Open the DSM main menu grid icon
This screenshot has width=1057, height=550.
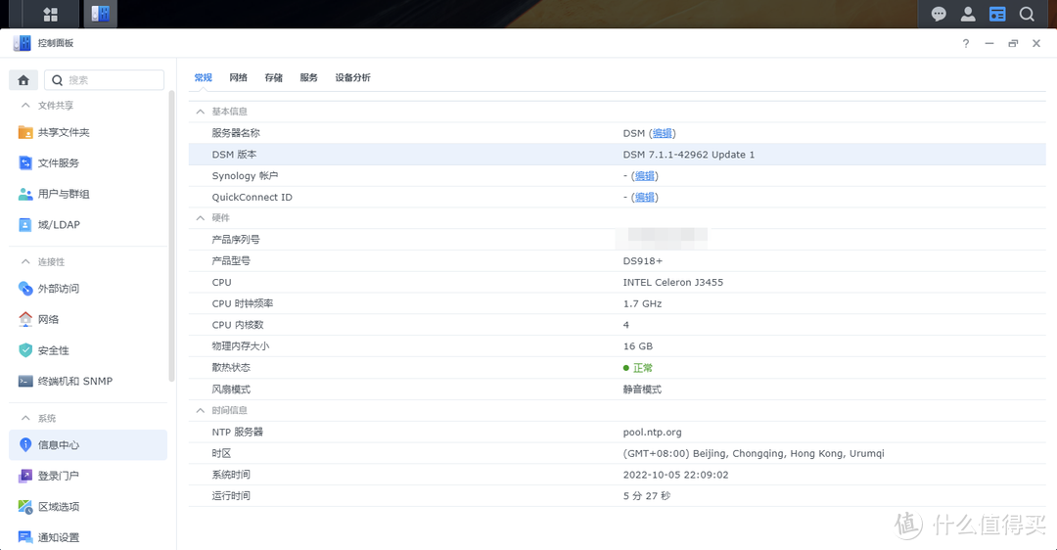coord(51,14)
